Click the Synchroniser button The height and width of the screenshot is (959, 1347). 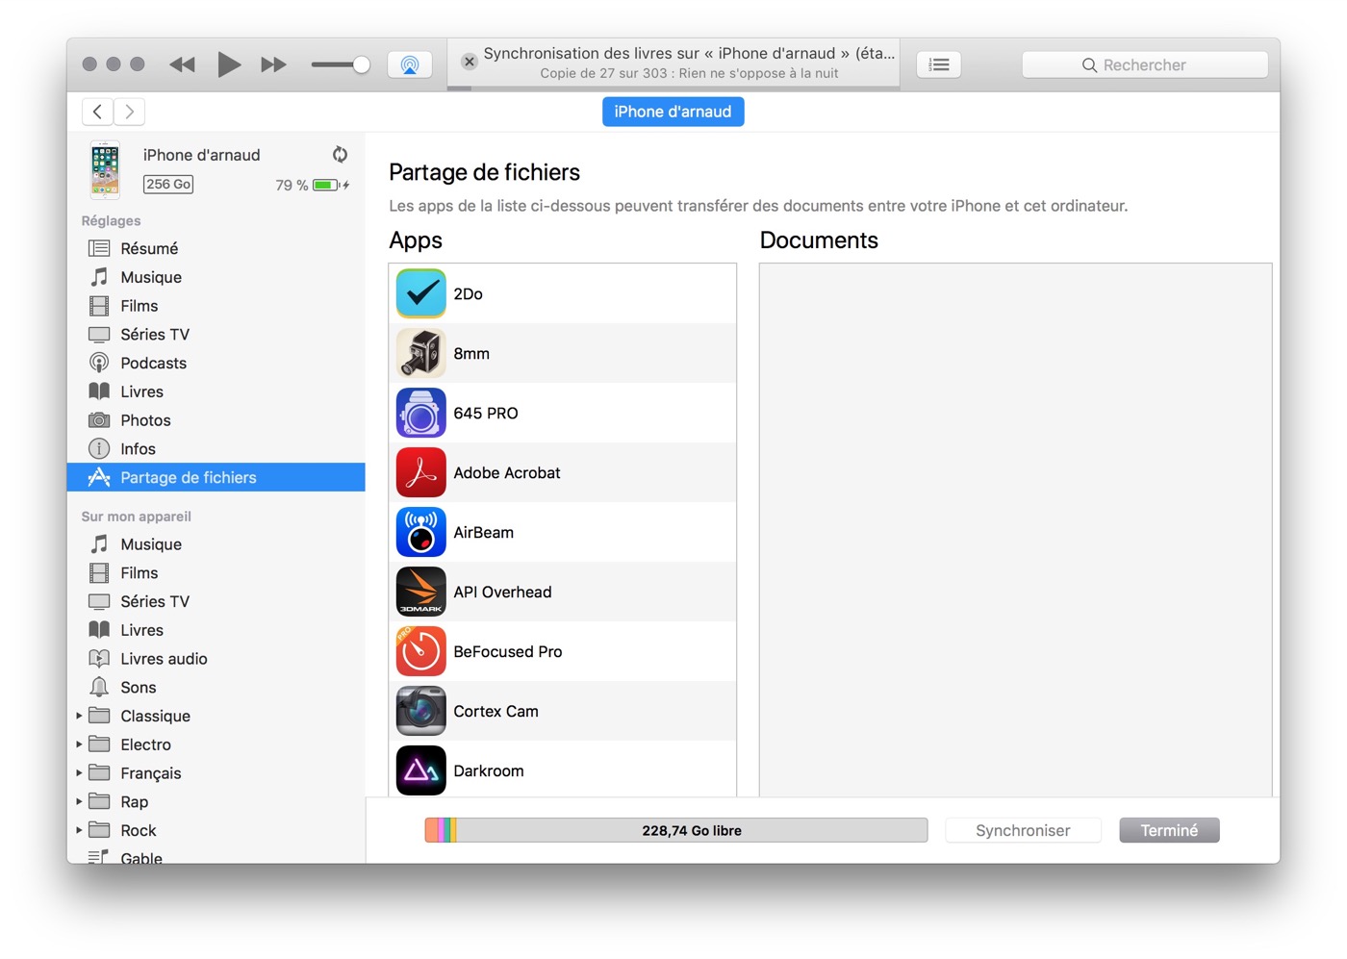[1023, 830]
